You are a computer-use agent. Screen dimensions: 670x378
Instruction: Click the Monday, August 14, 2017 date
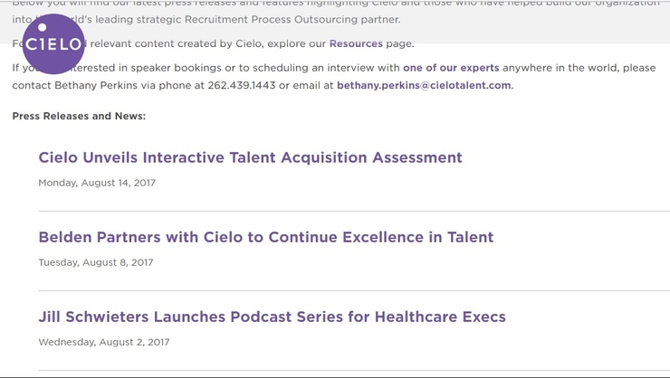click(97, 183)
